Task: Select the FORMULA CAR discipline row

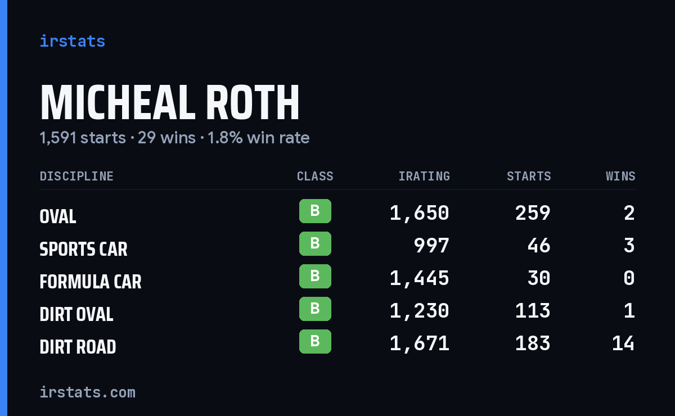Action: click(337, 278)
